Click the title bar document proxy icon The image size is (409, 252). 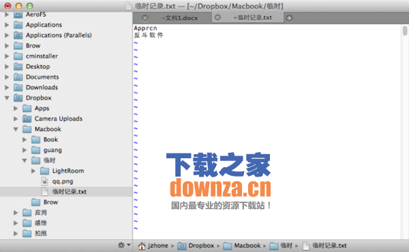tap(128, 6)
